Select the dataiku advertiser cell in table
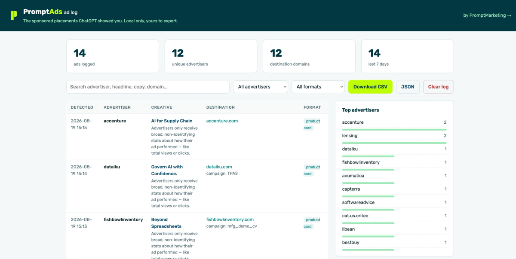 pyautogui.click(x=112, y=167)
